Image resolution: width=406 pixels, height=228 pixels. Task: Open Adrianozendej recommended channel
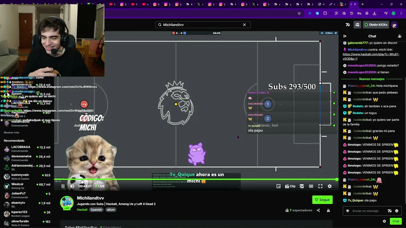(x=27, y=167)
